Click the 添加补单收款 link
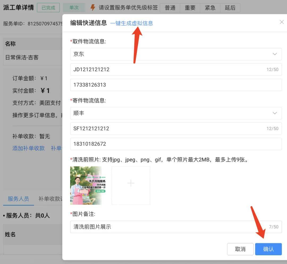Screen dimensions: 287x264 point(28,148)
